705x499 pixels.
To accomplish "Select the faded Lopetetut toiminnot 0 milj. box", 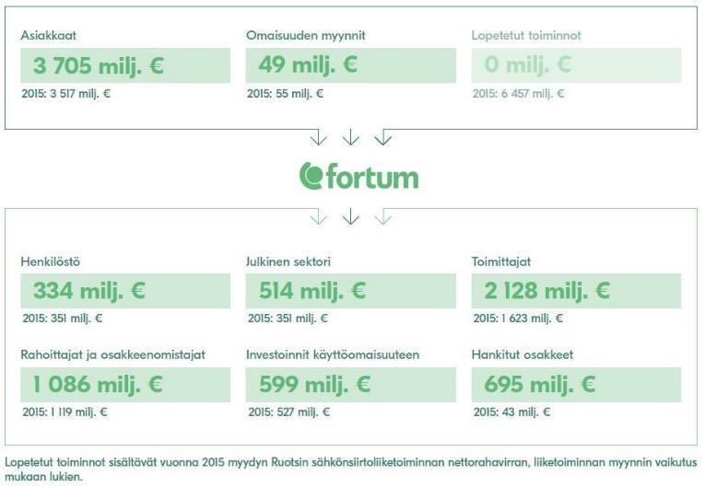I will click(576, 65).
